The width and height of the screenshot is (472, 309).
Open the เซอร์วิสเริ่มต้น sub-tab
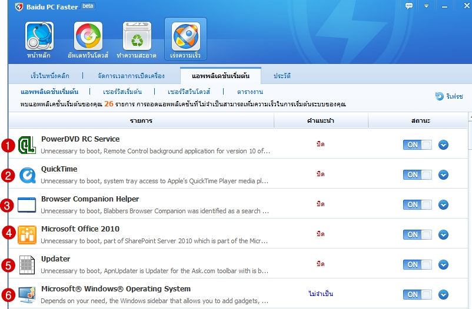pyautogui.click(x=122, y=92)
